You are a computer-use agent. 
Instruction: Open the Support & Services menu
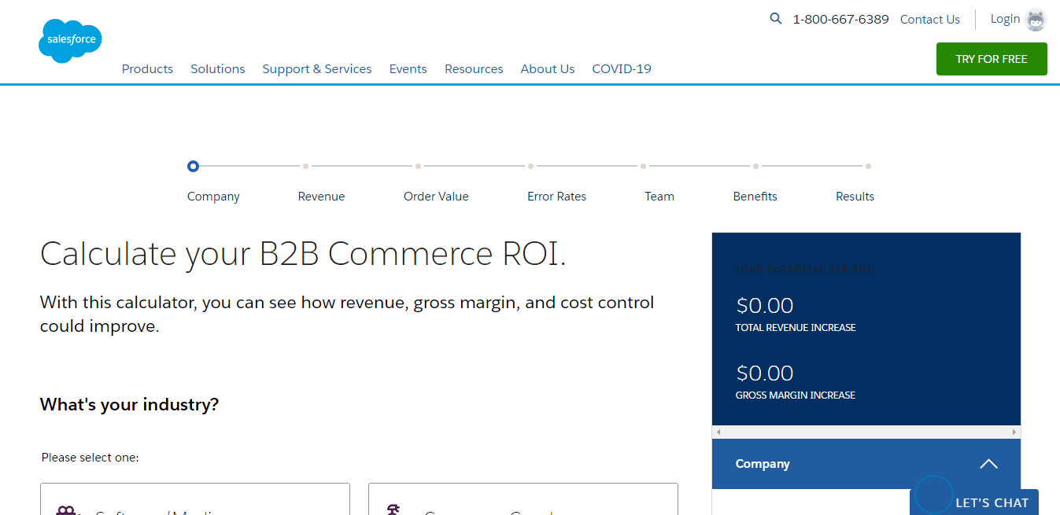click(317, 69)
